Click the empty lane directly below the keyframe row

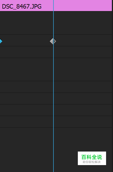[x=56, y=52]
